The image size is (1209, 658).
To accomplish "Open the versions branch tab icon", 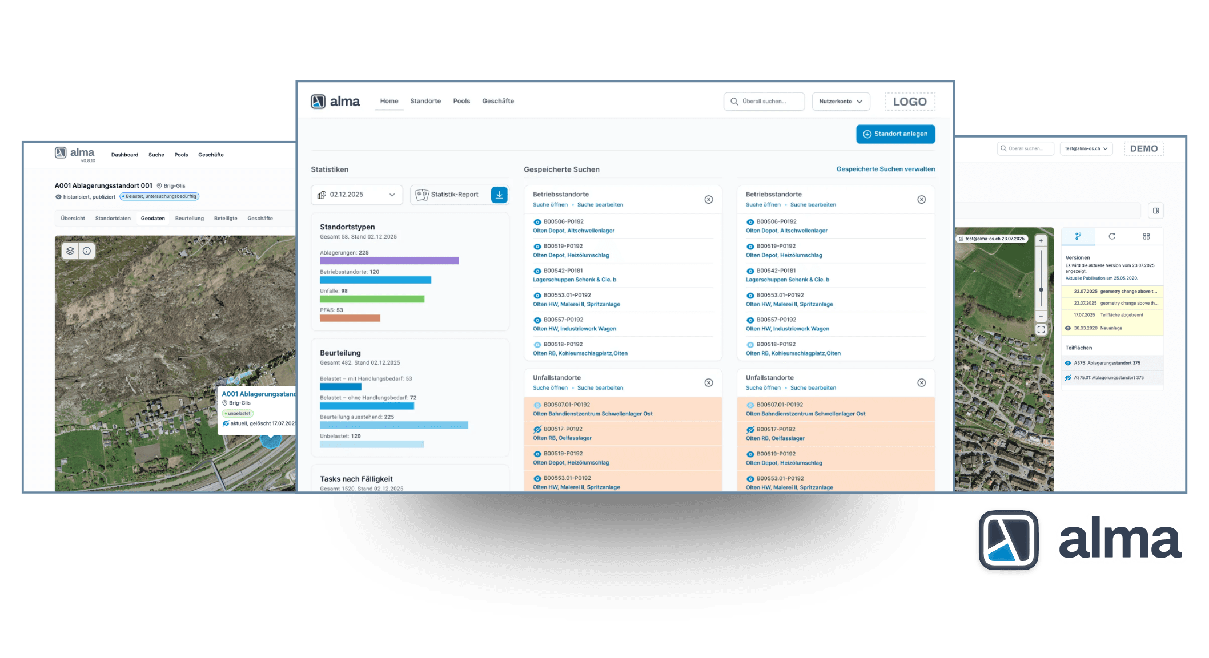I will tap(1078, 236).
